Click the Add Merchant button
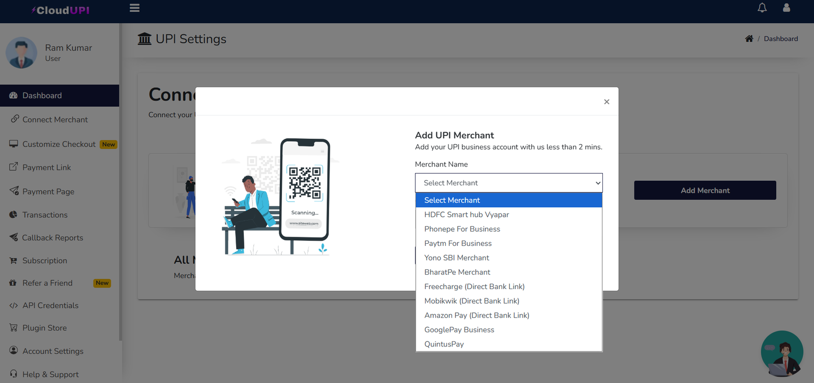The height and width of the screenshot is (383, 814). point(705,190)
